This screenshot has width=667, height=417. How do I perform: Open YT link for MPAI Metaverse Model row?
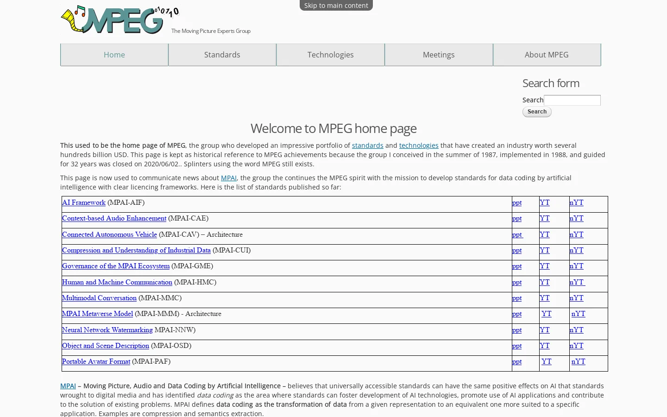click(x=547, y=314)
